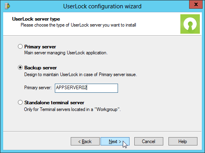Click the bold "Primary server" option label
Screen dimensions: 205x153
(40, 47)
